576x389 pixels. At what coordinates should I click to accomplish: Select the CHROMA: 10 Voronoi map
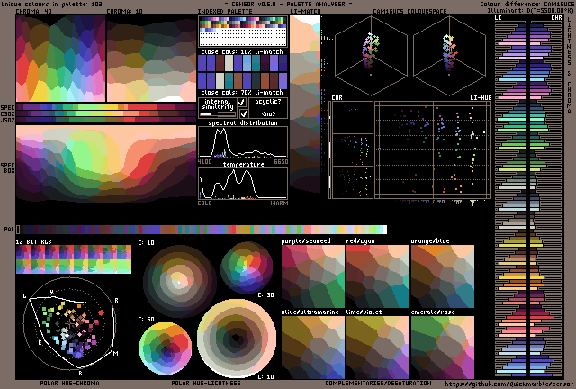152,59
